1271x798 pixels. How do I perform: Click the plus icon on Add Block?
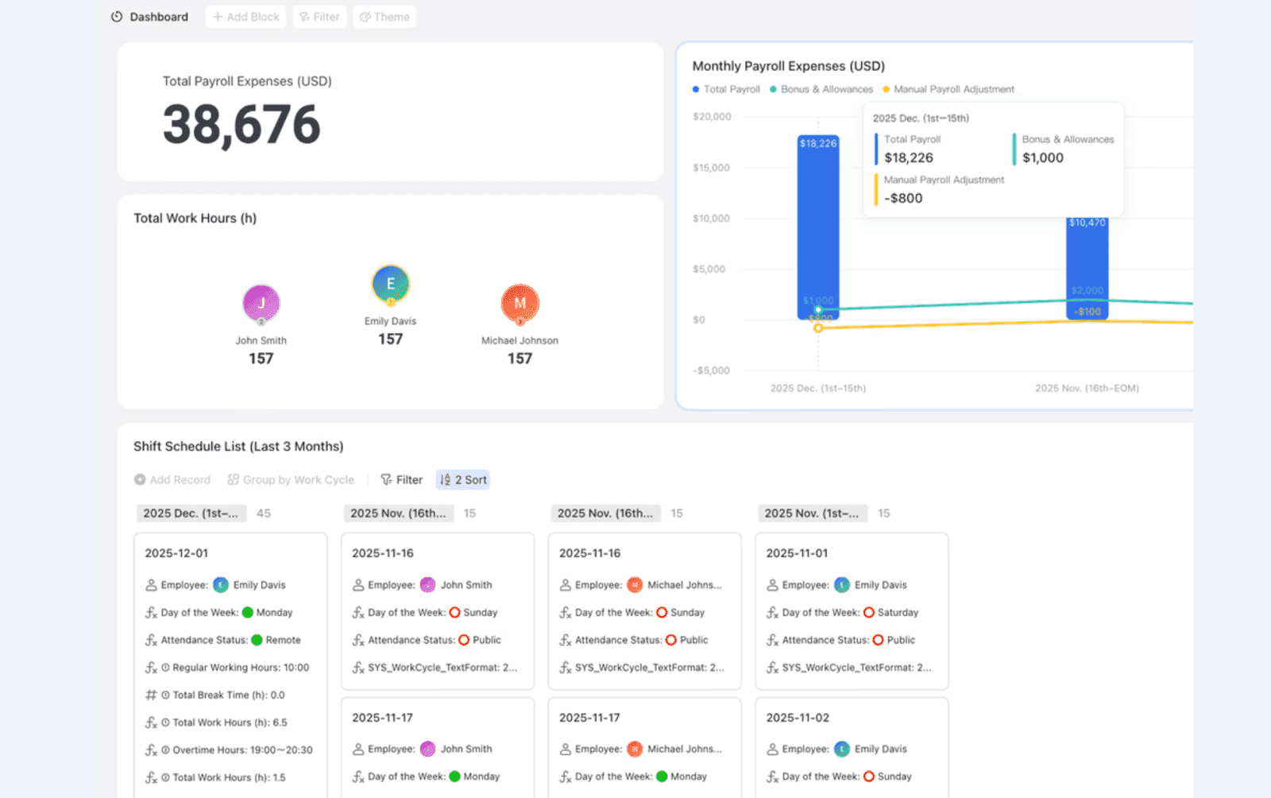coord(217,16)
